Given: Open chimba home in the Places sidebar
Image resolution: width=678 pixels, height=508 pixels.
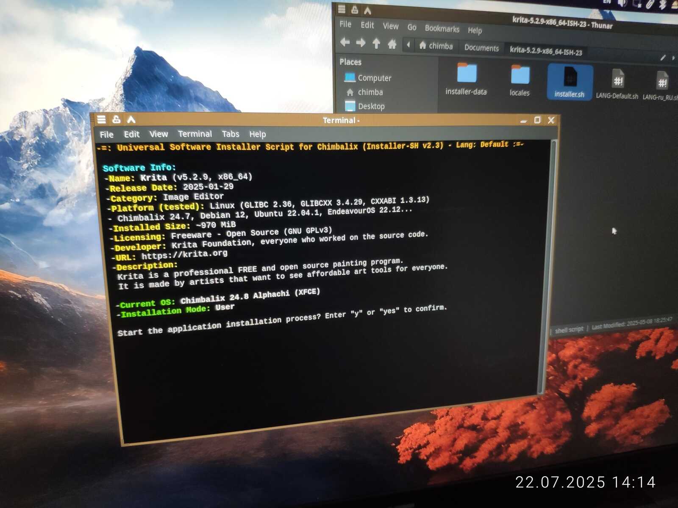Looking at the screenshot, I should pos(364,92).
